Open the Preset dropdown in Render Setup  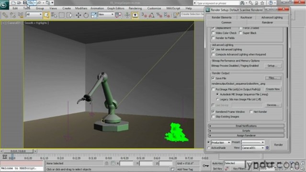(x=253, y=142)
